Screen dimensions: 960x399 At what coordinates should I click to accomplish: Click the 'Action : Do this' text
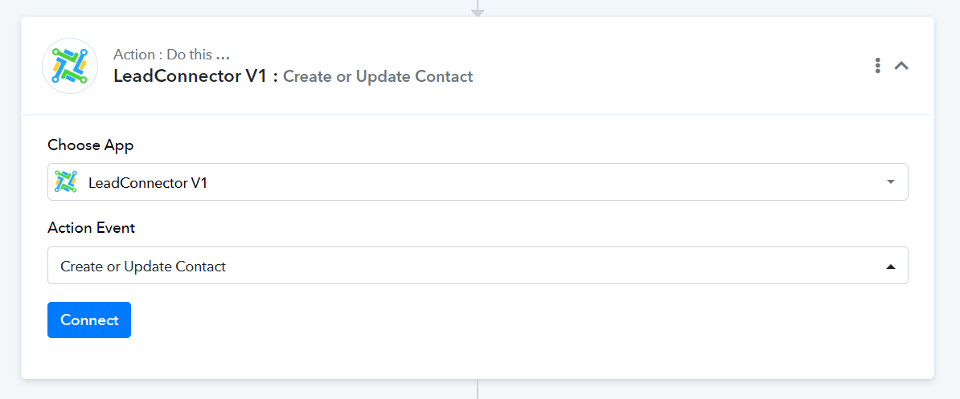[x=162, y=55]
